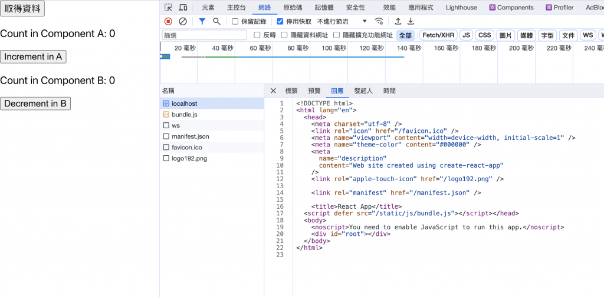Toggle hide extension URLs checkbox 隱藏擴充功能網址
The image size is (604, 297).
click(x=336, y=35)
